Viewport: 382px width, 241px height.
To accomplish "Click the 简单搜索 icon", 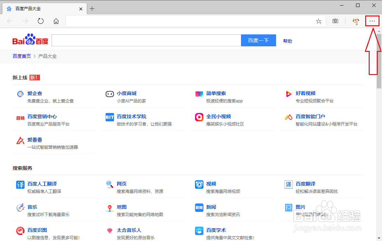I will 199,94.
